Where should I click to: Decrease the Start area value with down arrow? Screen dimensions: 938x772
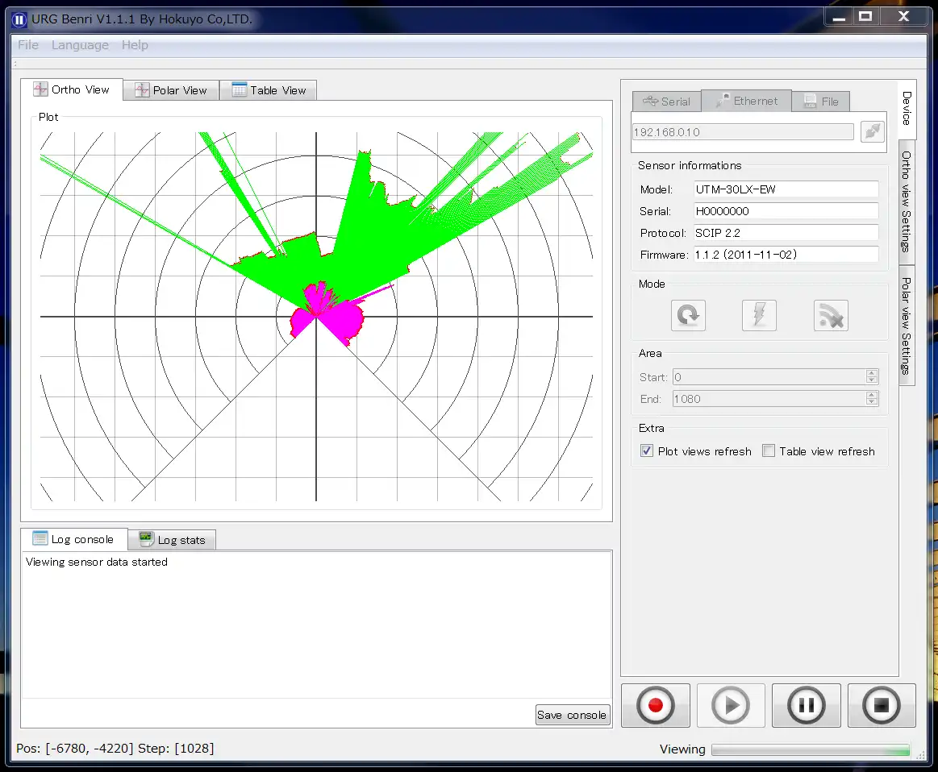(x=872, y=380)
